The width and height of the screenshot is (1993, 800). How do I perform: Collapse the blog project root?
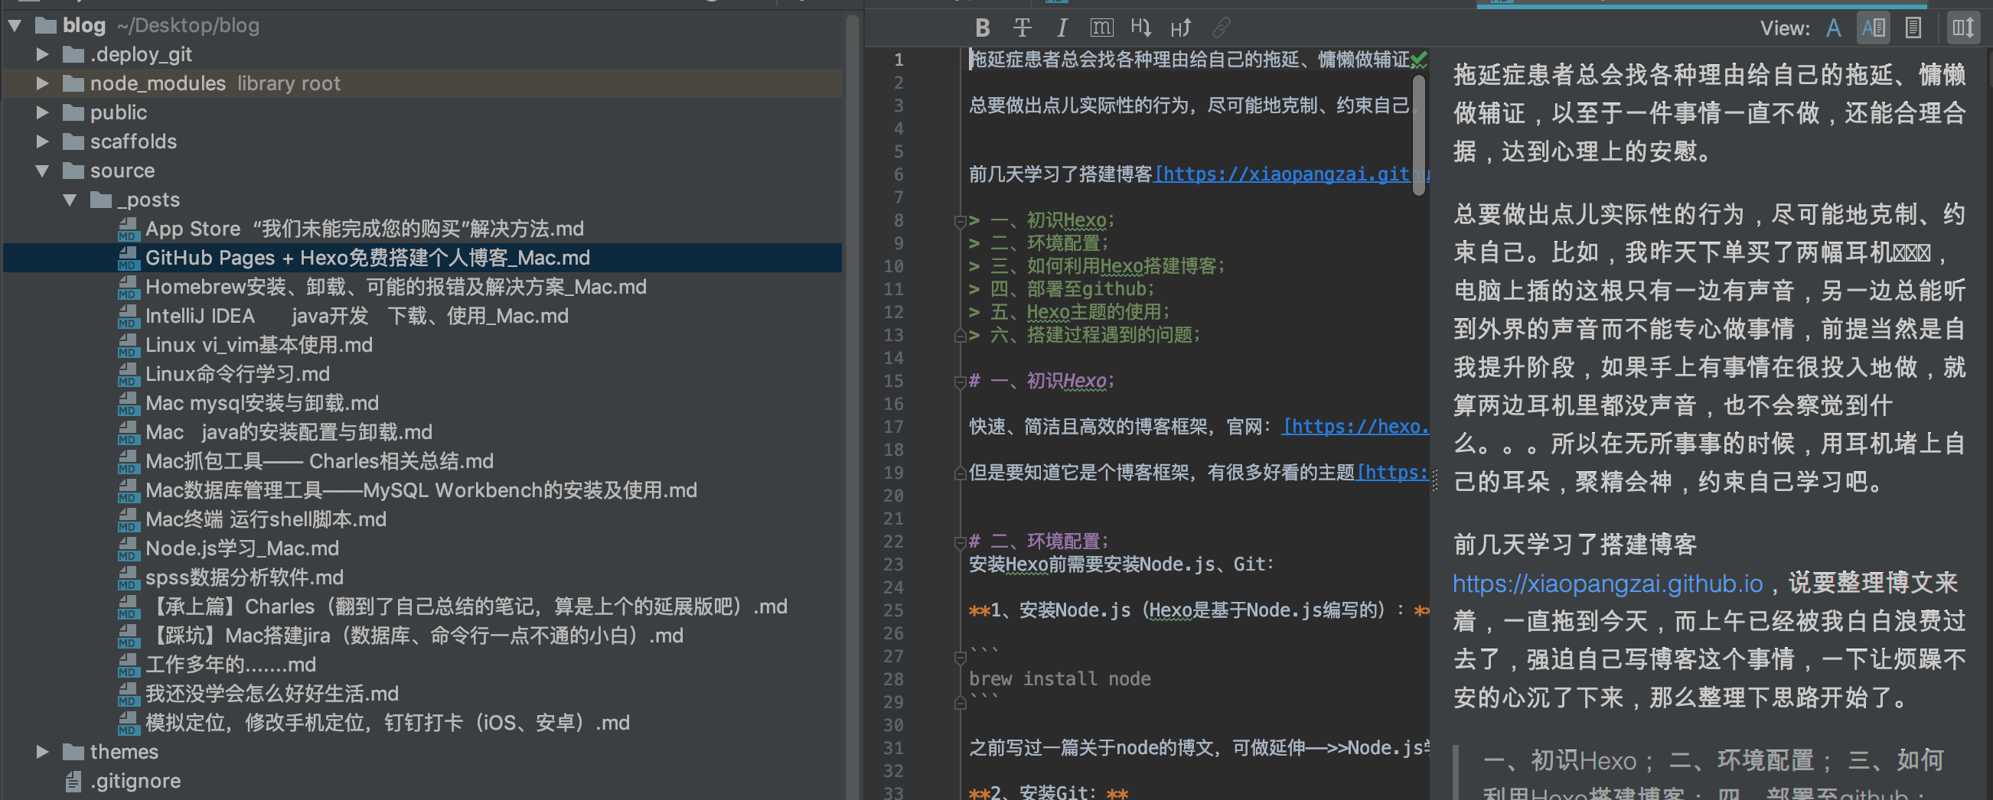pos(15,25)
